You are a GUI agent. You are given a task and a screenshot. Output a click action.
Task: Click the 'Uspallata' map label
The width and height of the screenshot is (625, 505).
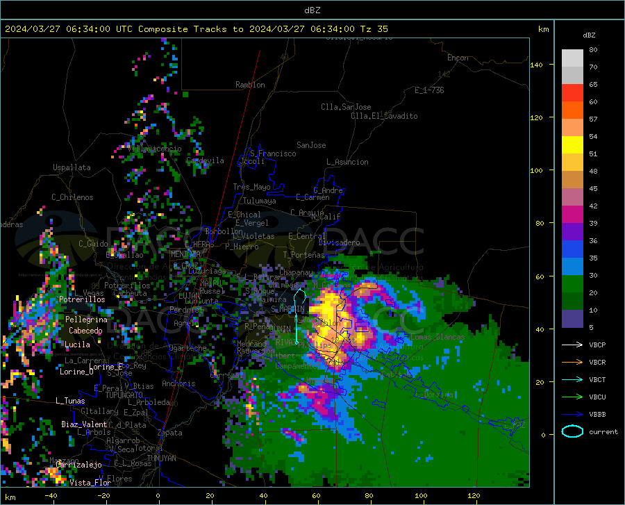tap(72, 167)
